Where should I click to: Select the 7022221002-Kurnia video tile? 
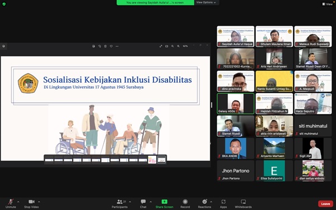[236, 59]
